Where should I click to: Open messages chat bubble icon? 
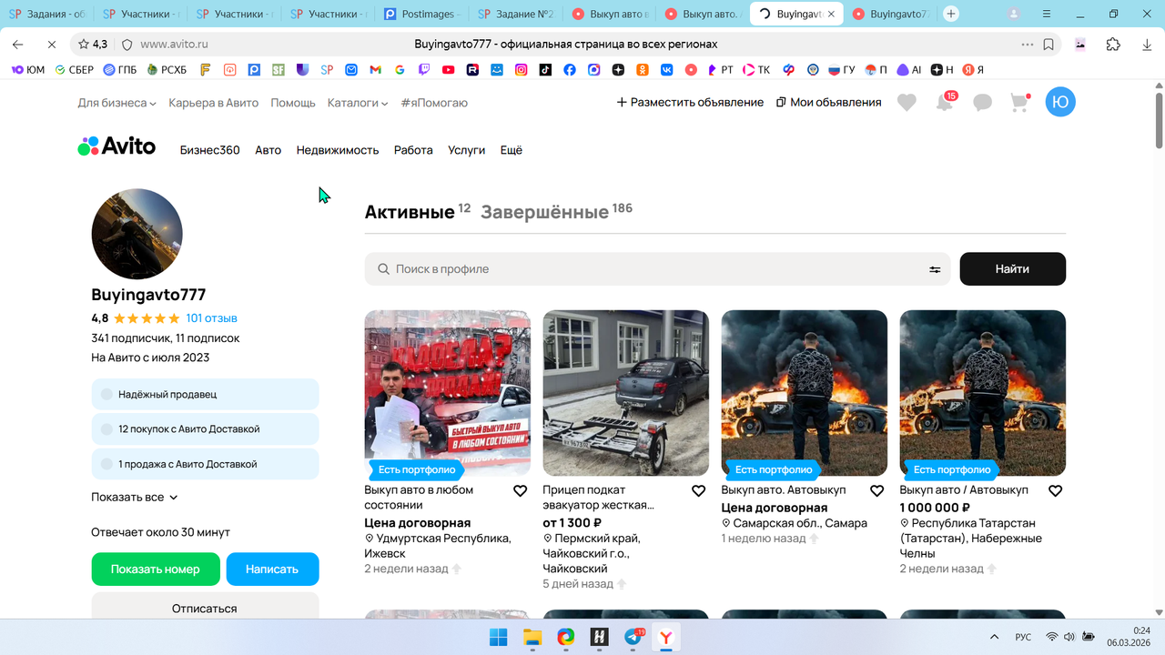point(982,103)
